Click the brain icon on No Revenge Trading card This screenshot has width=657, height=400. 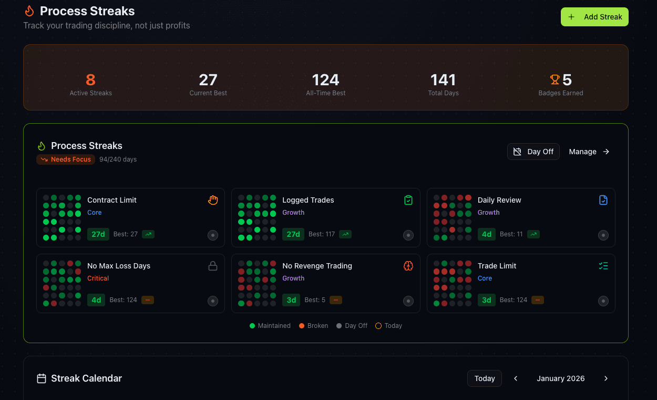(408, 266)
